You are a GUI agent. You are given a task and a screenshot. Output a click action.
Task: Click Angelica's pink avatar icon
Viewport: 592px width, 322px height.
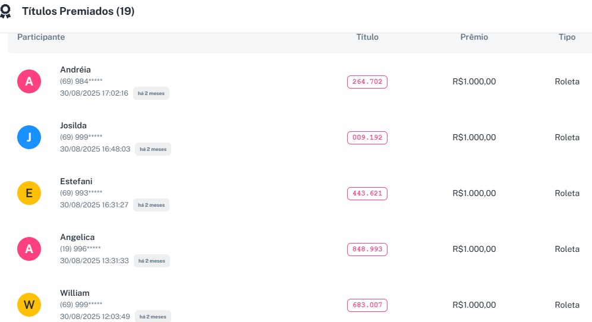[29, 249]
